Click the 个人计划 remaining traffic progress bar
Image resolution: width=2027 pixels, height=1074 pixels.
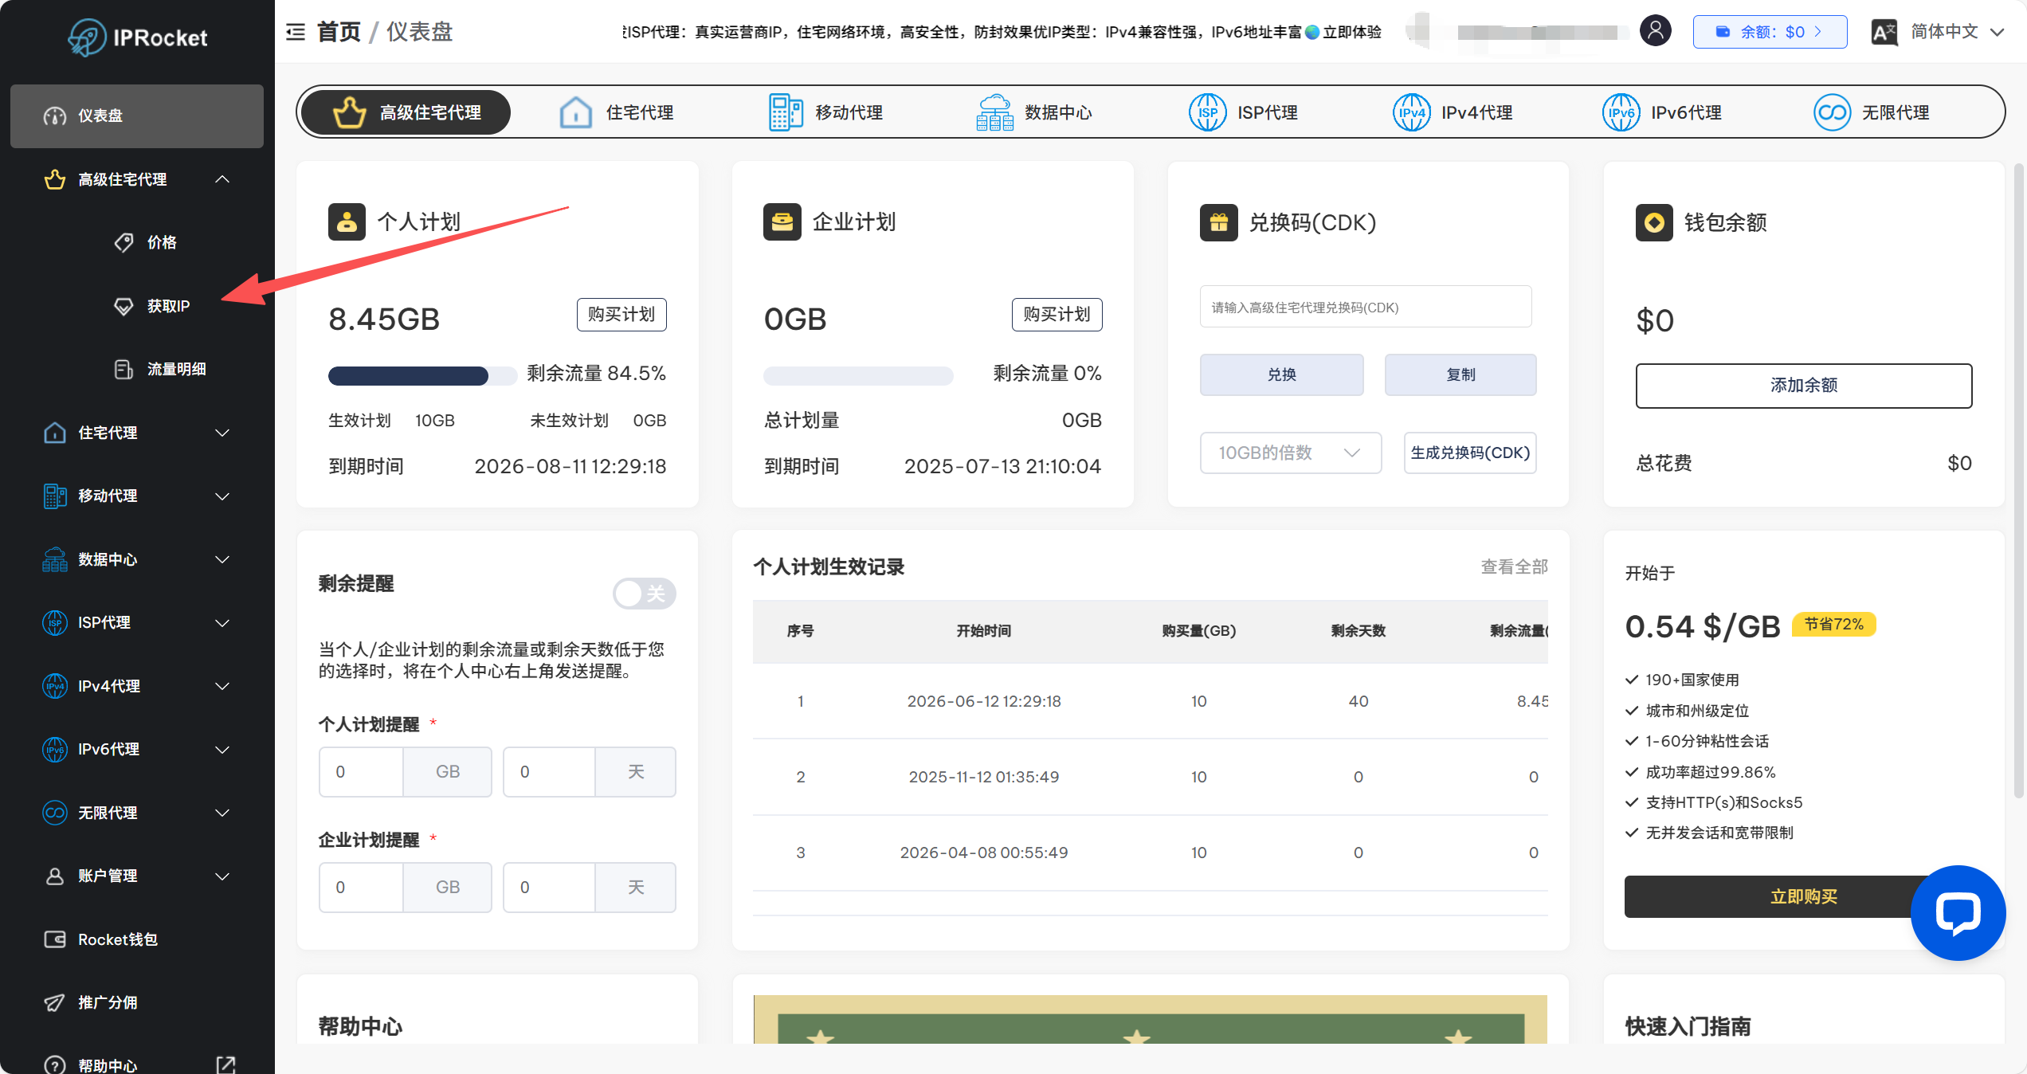tap(422, 376)
